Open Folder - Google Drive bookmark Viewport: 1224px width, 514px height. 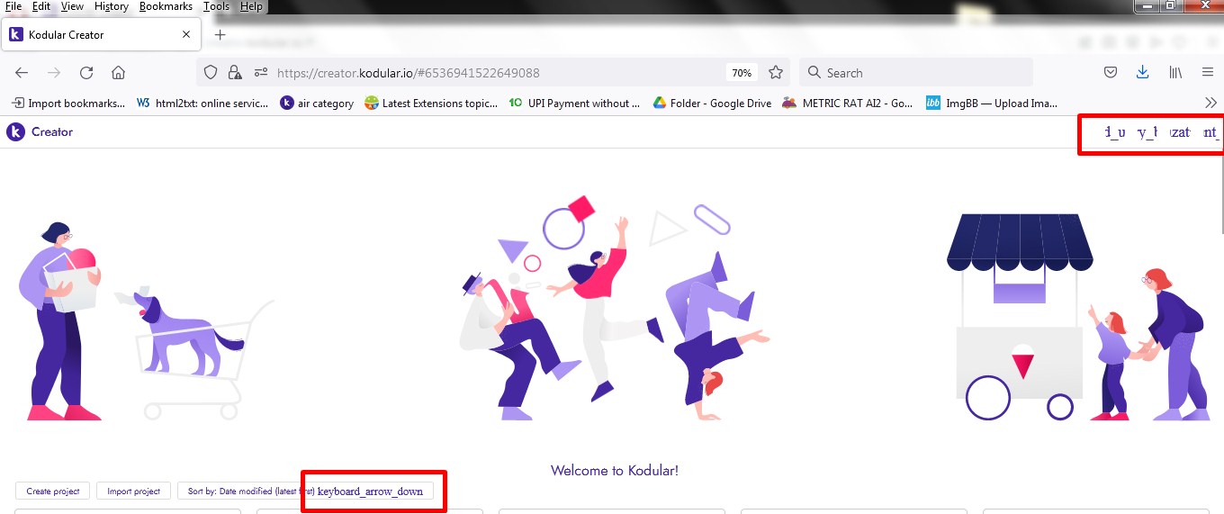[712, 104]
